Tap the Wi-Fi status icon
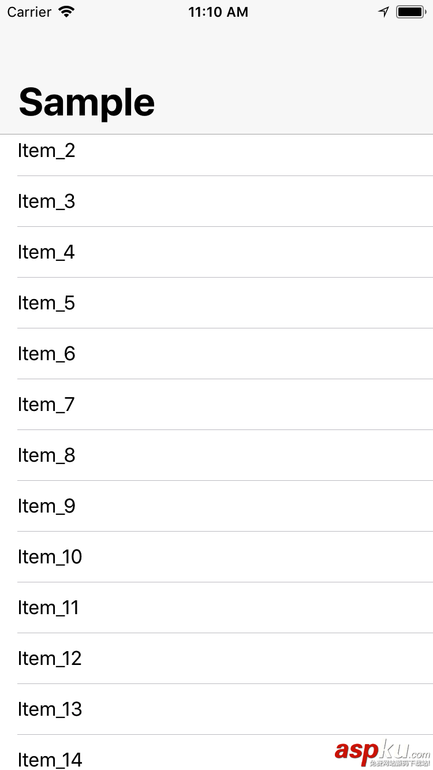The height and width of the screenshot is (770, 433). 67,12
